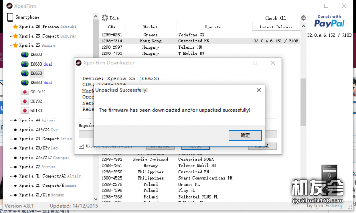The width and height of the screenshot is (356, 213).
Task: Click the device tree scroll down arrow
Action: [96, 199]
